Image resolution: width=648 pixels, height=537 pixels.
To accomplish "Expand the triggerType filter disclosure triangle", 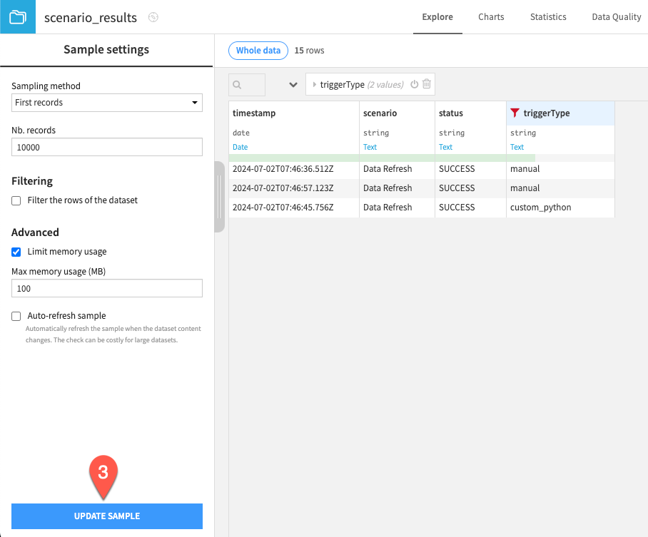I will [315, 84].
